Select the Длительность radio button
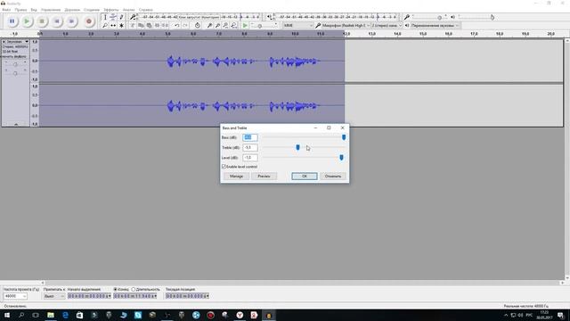This screenshot has width=570, height=321. pos(134,289)
